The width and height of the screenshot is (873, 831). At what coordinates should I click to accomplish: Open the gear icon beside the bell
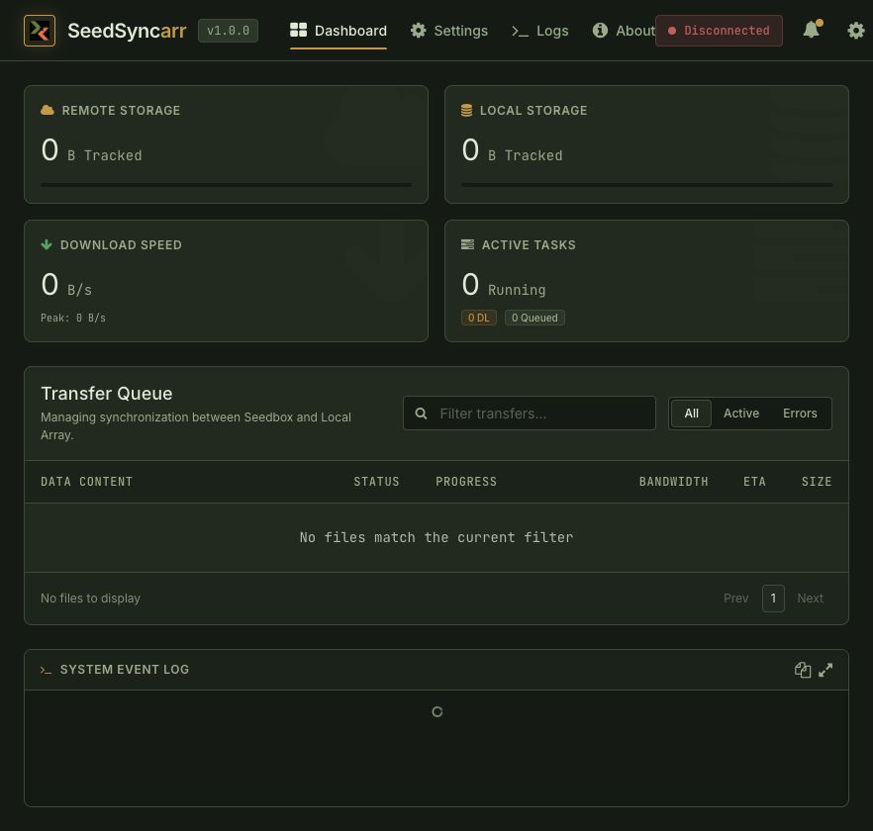coord(856,30)
